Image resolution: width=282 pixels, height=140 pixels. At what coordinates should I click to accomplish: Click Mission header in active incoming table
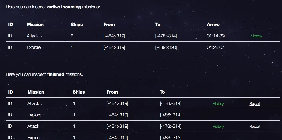35,25
